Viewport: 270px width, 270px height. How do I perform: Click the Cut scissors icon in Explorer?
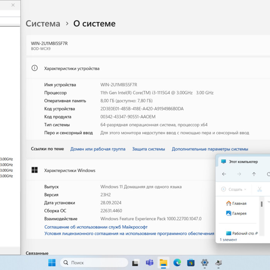(x=260, y=189)
